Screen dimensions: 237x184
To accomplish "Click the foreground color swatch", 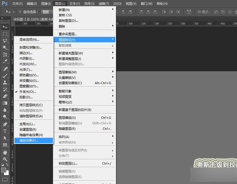I will pos(4,170).
